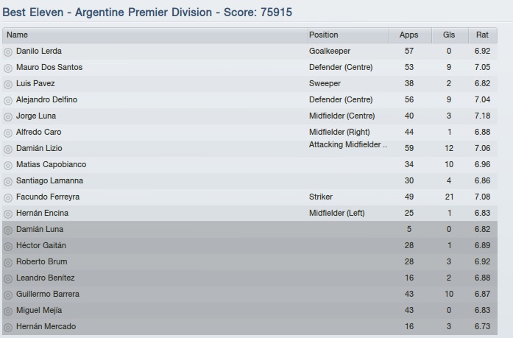The image size is (513, 338).
Task: Select the circle icon beside Guillermo Barrera
Action: pos(8,295)
